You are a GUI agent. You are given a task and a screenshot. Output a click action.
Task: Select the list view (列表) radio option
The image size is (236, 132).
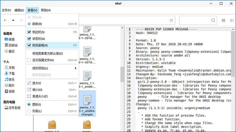click(29, 111)
